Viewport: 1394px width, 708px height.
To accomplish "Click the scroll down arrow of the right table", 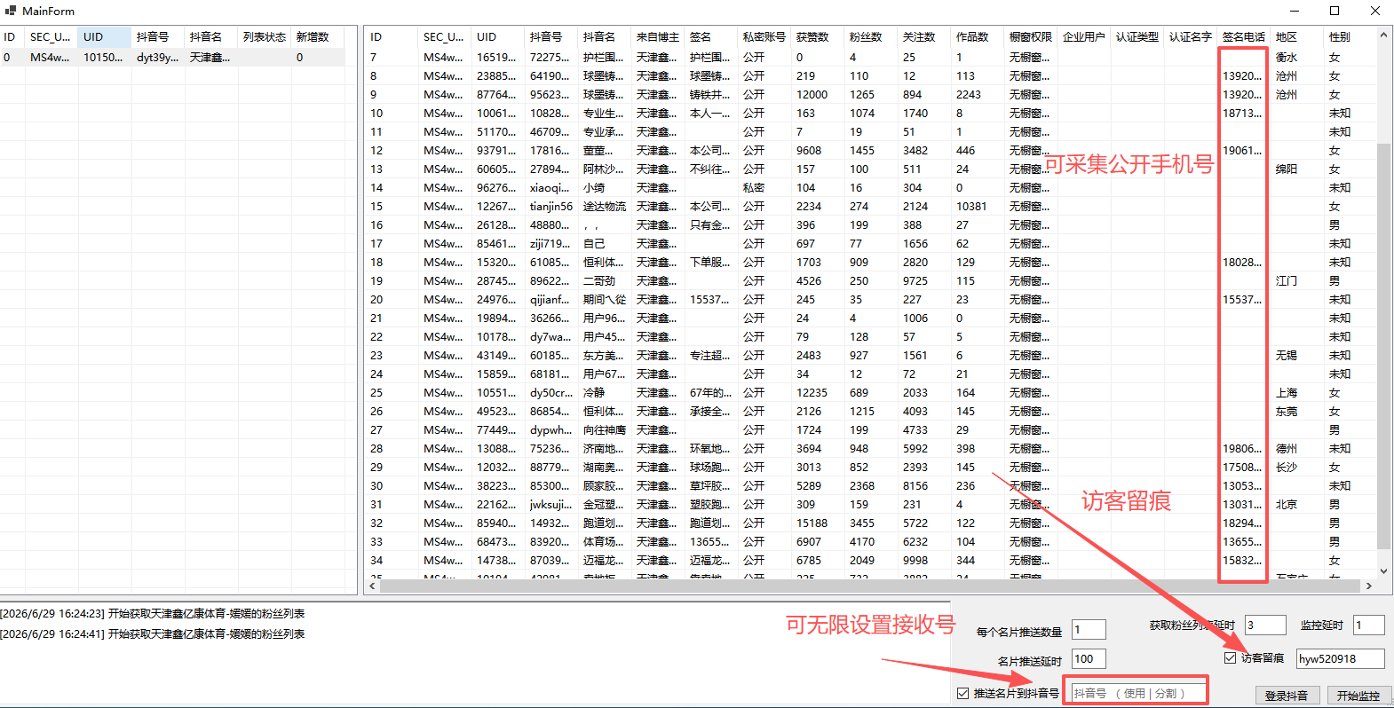I will (x=1383, y=571).
